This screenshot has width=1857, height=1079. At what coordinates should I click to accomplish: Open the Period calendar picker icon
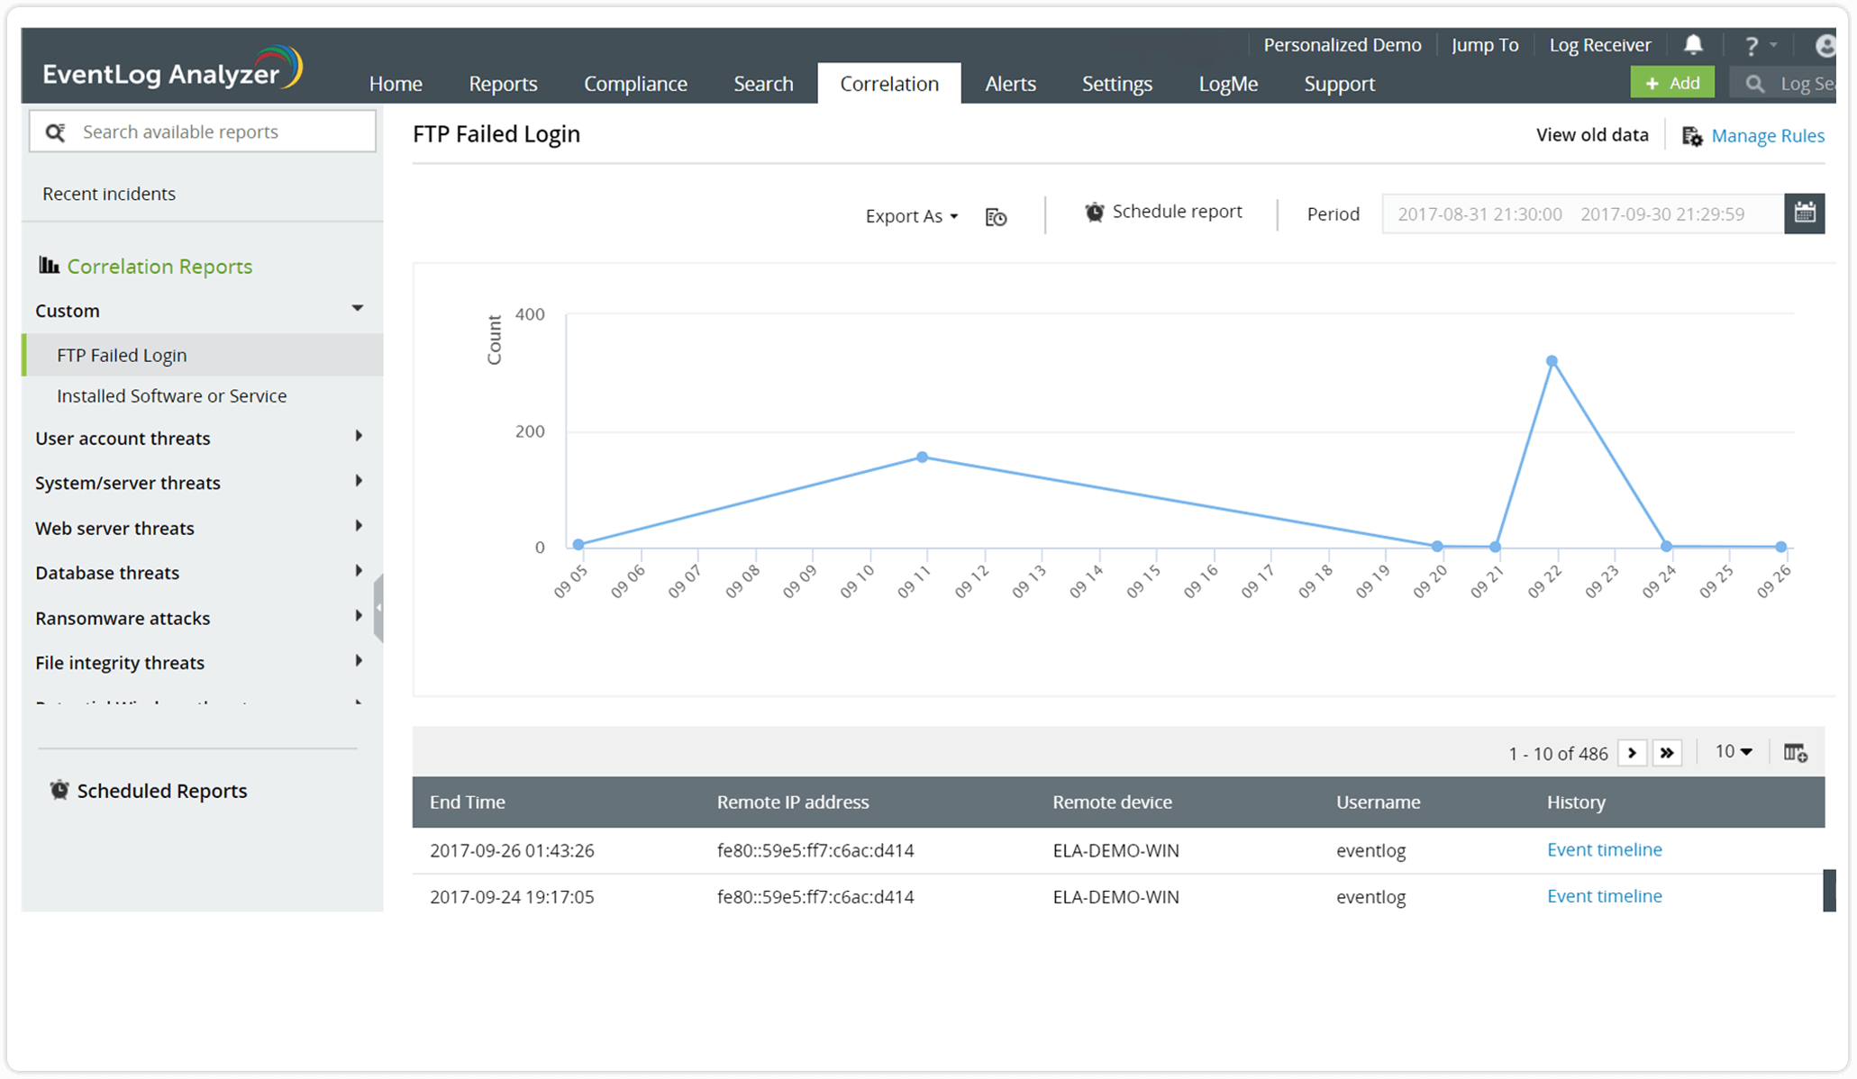(x=1804, y=213)
